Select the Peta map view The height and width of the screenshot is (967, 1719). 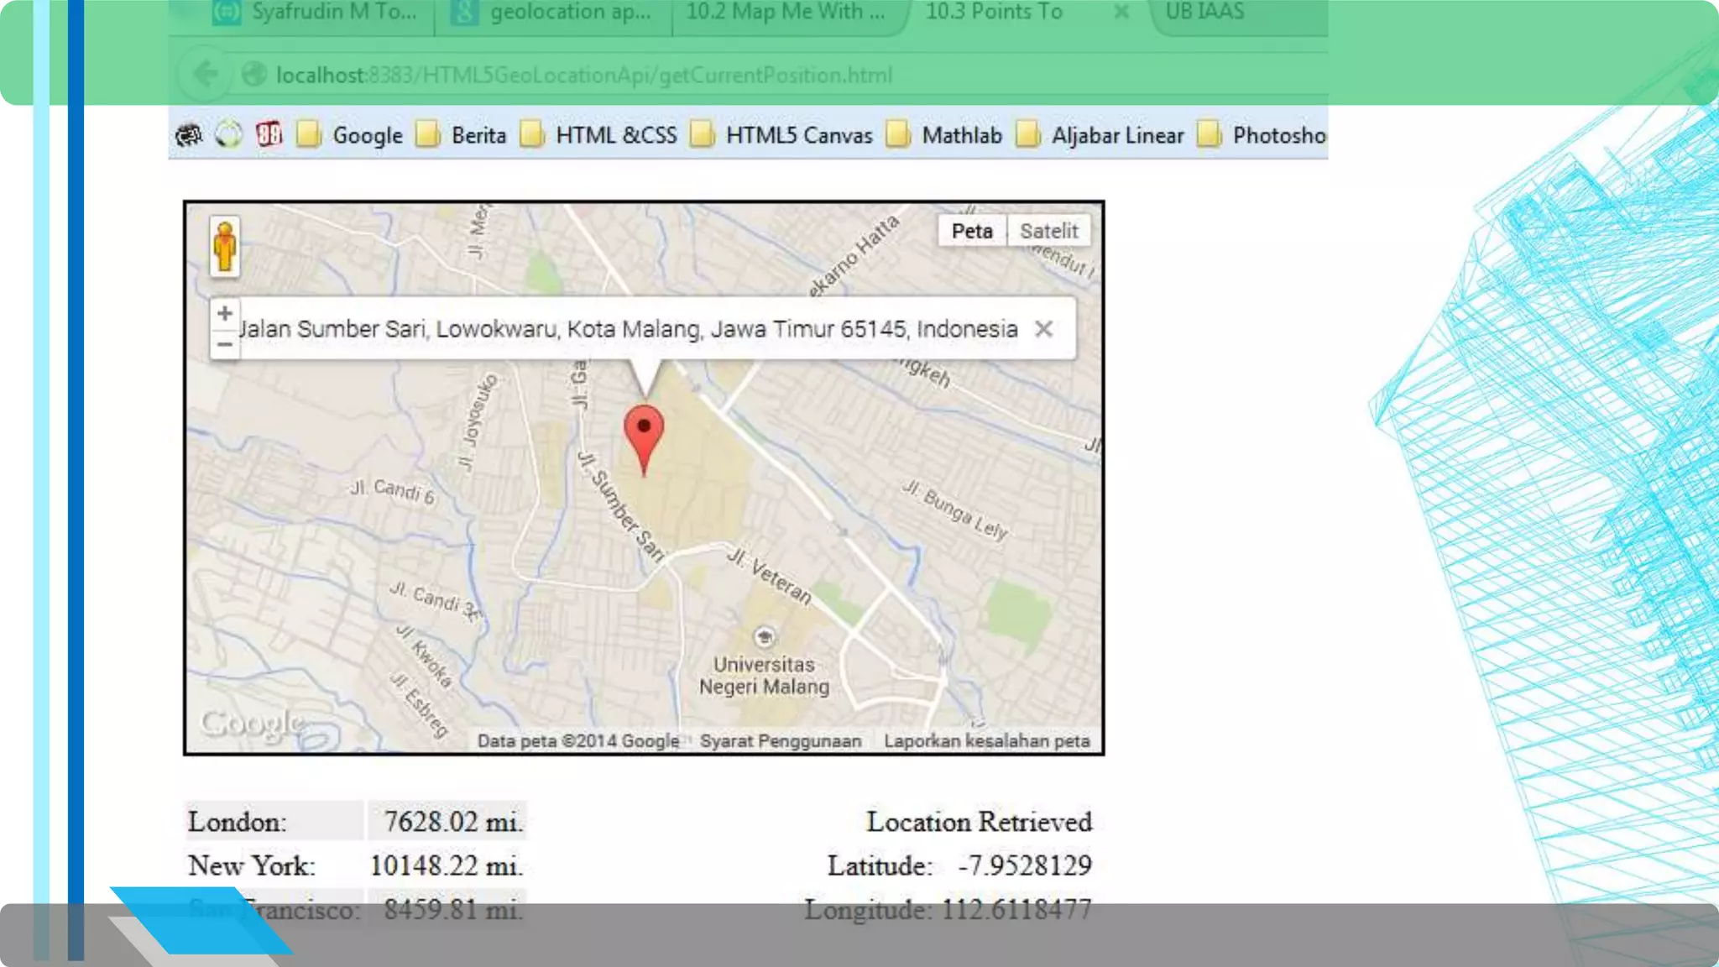(971, 231)
